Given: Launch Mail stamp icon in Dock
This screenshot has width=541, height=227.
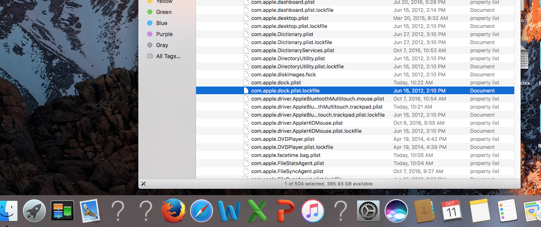Looking at the screenshot, I should tap(90, 211).
